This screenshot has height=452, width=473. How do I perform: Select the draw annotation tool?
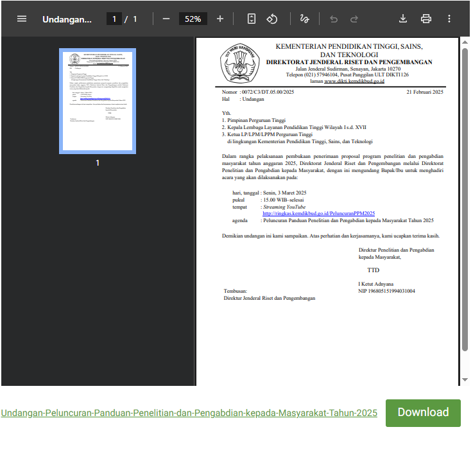pos(305,19)
